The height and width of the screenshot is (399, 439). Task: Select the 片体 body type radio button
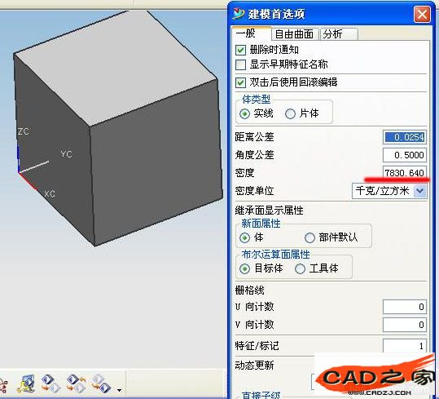tap(290, 114)
